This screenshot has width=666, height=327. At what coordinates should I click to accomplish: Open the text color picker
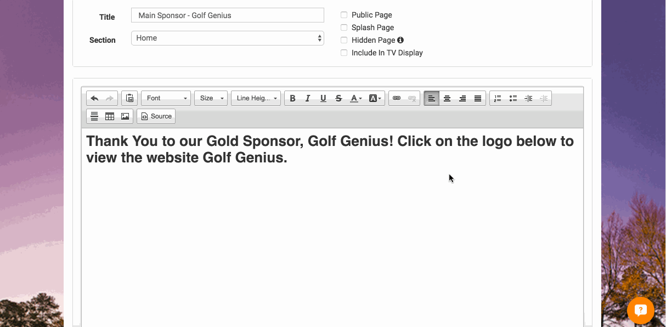pyautogui.click(x=356, y=98)
